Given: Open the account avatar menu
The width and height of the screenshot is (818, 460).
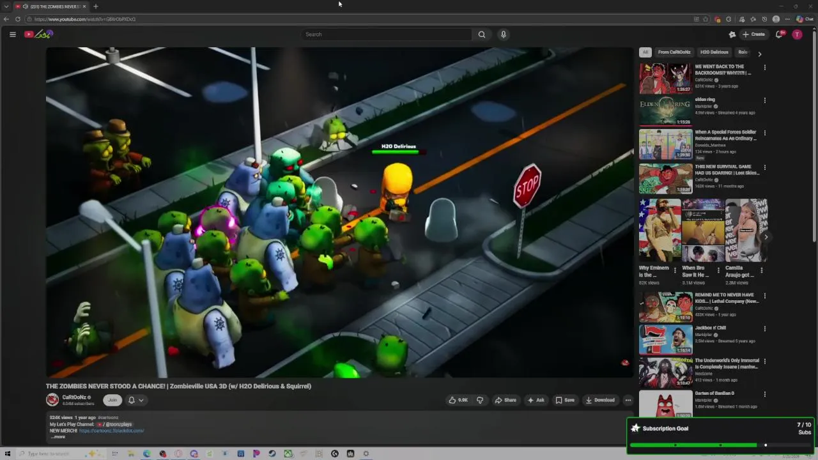Looking at the screenshot, I should 797,34.
